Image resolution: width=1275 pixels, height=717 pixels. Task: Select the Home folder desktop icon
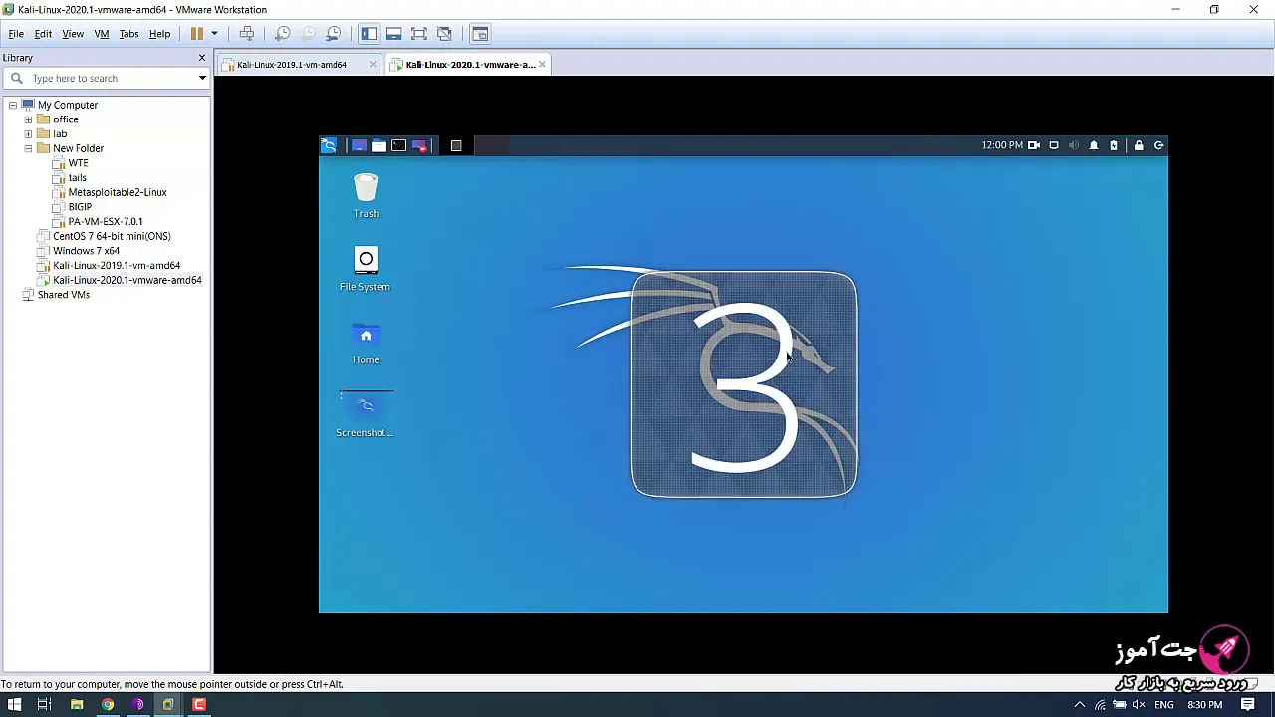point(366,343)
